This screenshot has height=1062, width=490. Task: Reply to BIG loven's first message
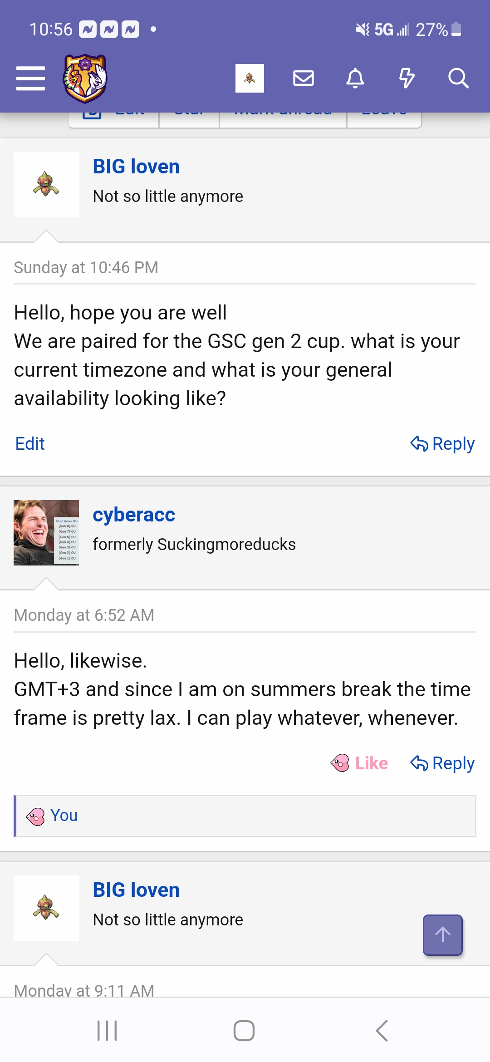tap(442, 444)
